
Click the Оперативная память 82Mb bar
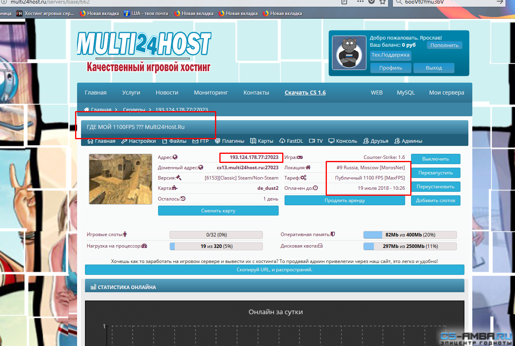410,235
